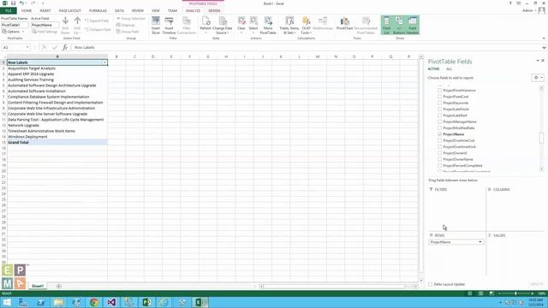Collapse the ribbon with the arrow
This screenshot has height=308, width=548.
[544, 38]
